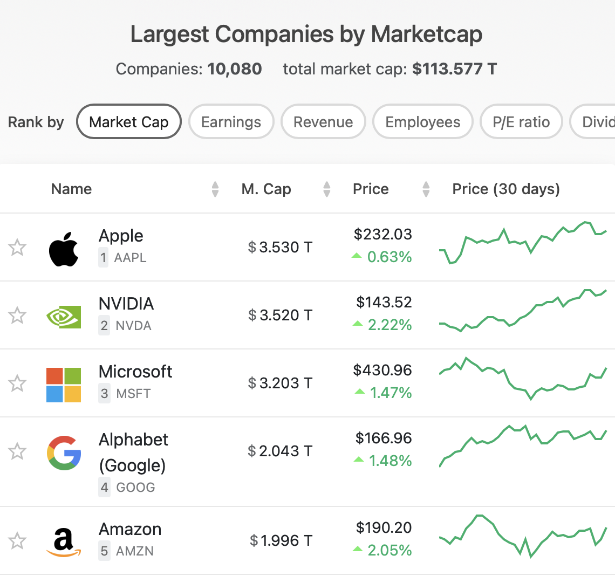The width and height of the screenshot is (615, 576).
Task: Open the Microsoft company name link
Action: (135, 371)
